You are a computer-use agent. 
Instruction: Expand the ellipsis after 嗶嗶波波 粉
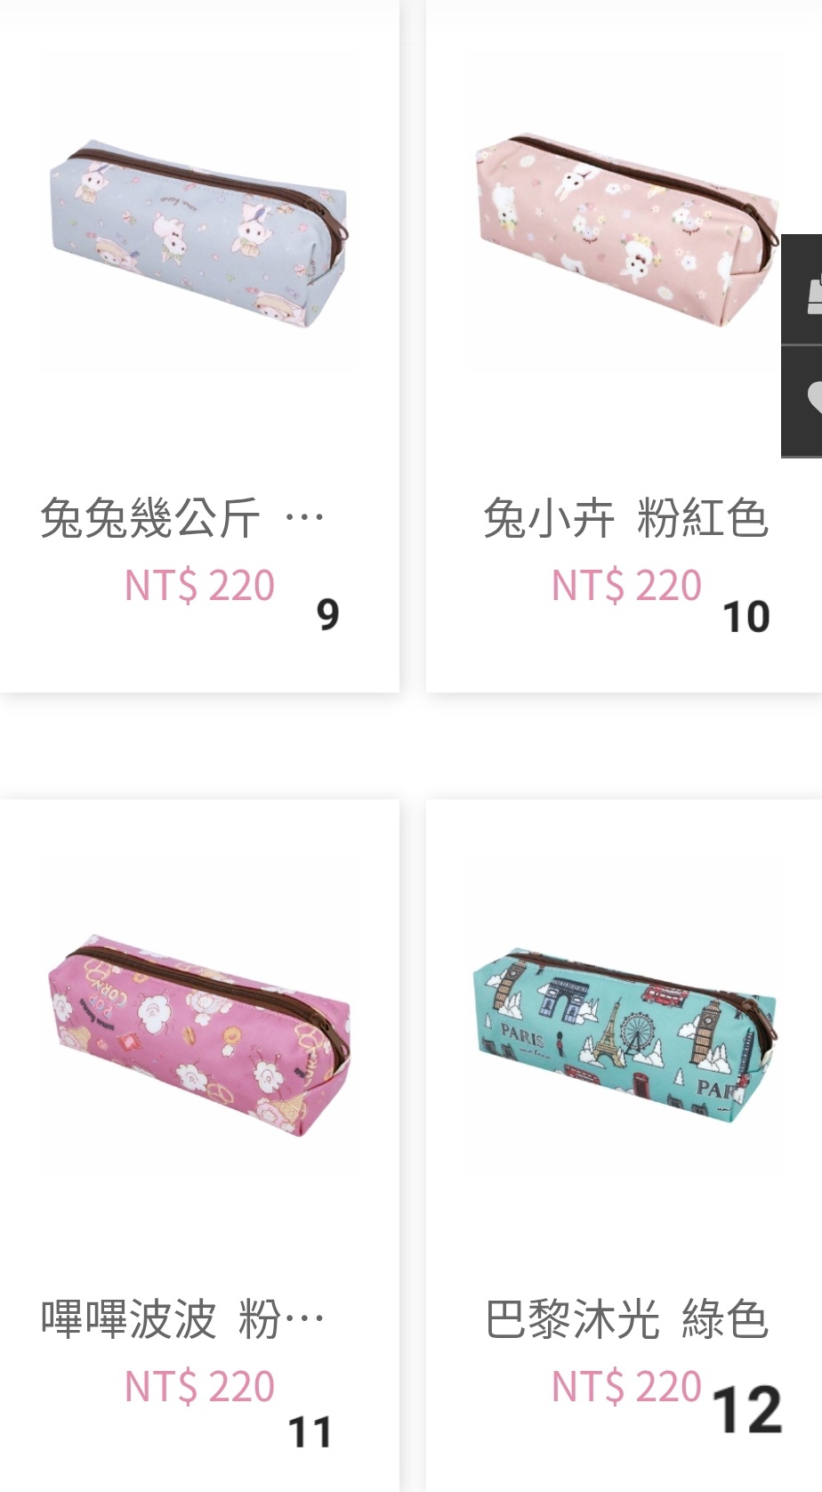pos(304,1319)
